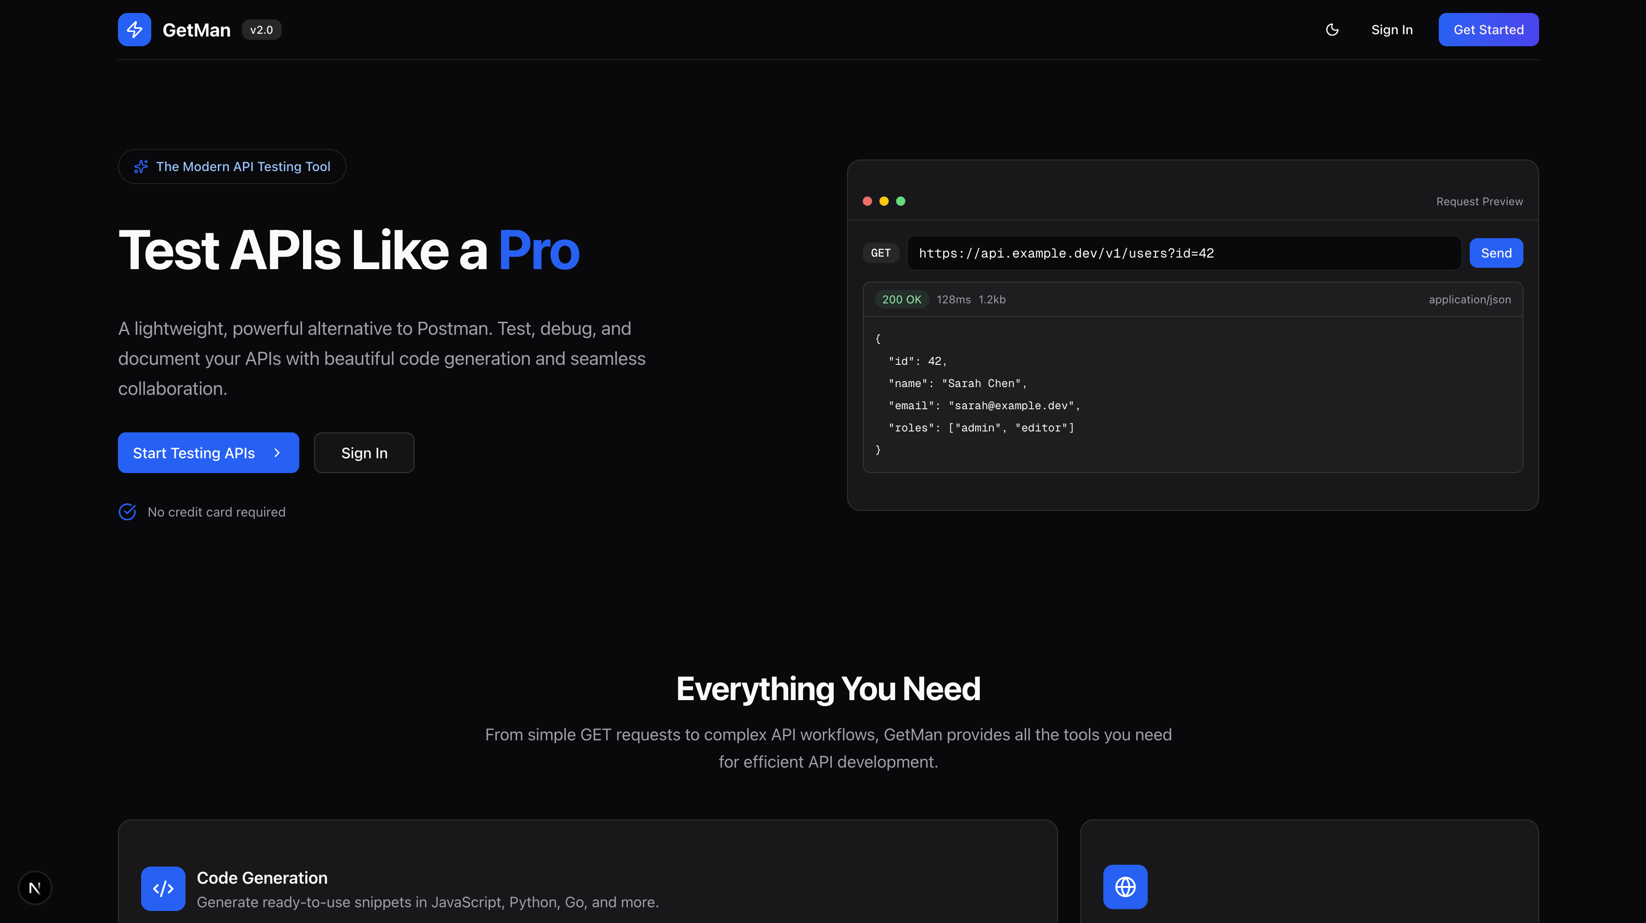This screenshot has width=1646, height=923.
Task: Open the Next.js dev tools indicator
Action: (35, 888)
